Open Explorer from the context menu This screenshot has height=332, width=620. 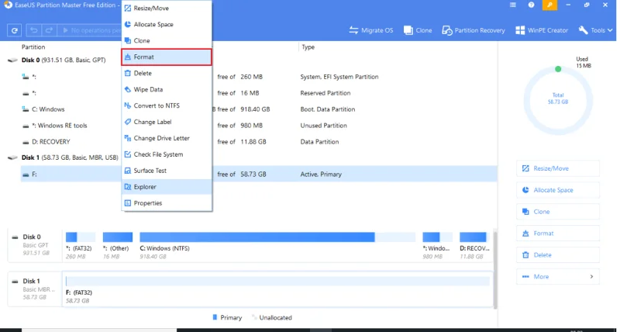167,187
